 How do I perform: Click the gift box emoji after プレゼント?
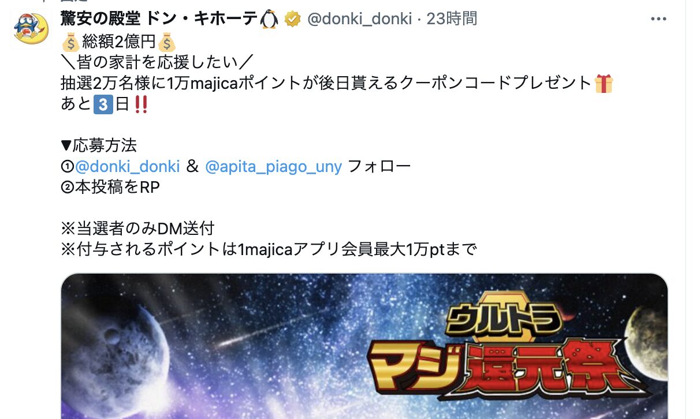coord(604,84)
